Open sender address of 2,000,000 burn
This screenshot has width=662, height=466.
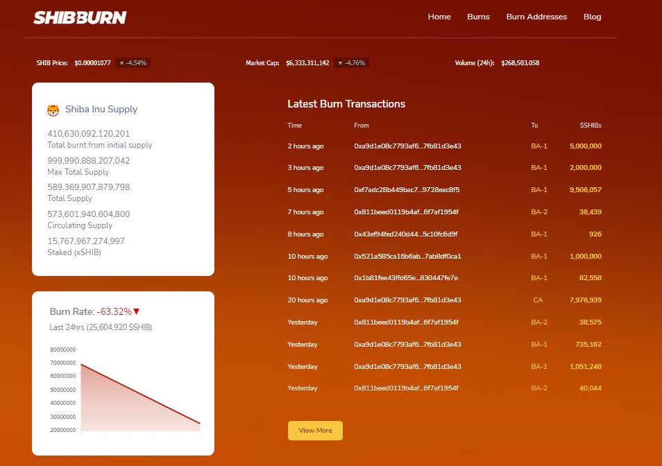point(407,167)
